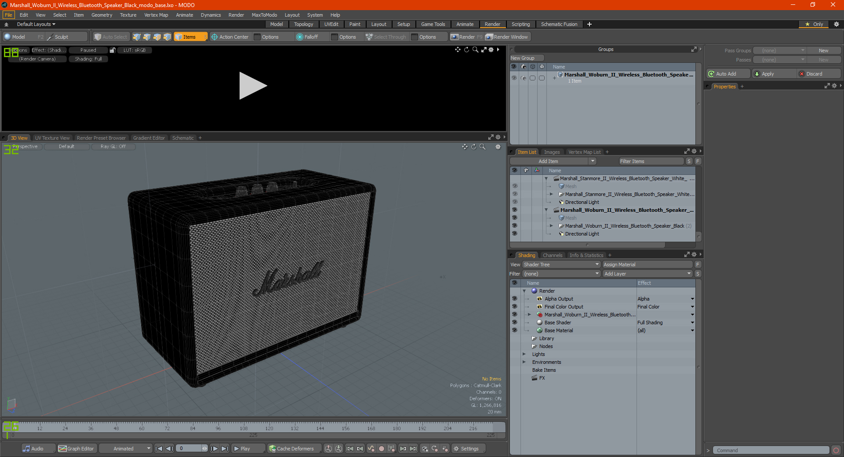Click render preview refresh icon
This screenshot has height=457, width=844.
coord(466,50)
